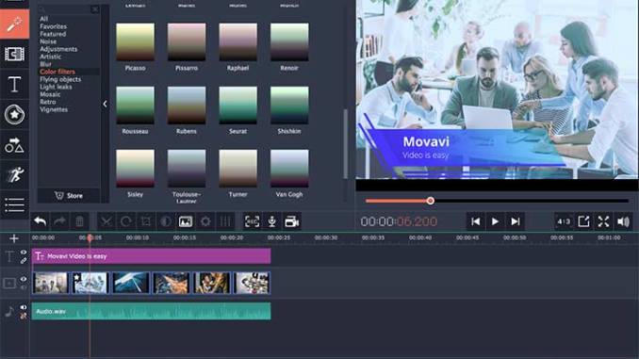
Task: Select the Audio.wav clip on timeline
Action: (151, 311)
